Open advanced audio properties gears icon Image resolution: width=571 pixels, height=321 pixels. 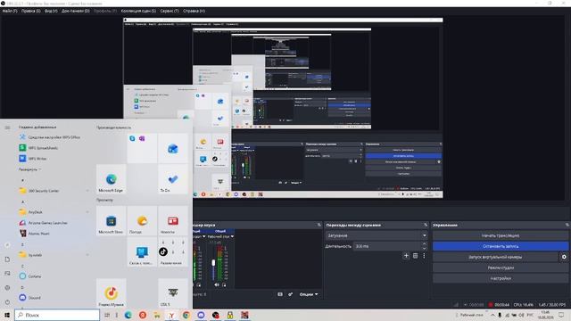(x=290, y=294)
